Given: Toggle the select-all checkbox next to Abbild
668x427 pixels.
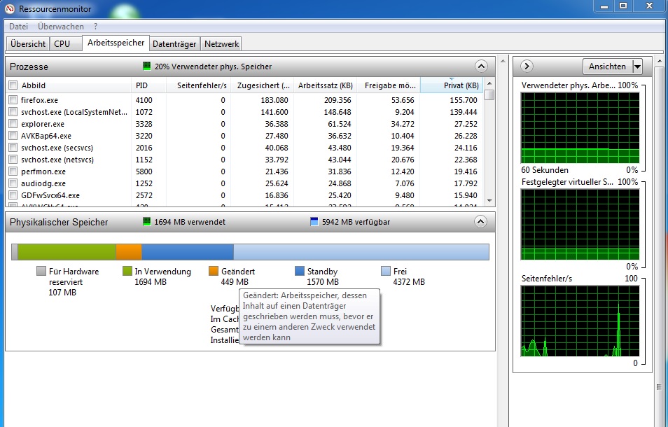Looking at the screenshot, I should coord(13,85).
